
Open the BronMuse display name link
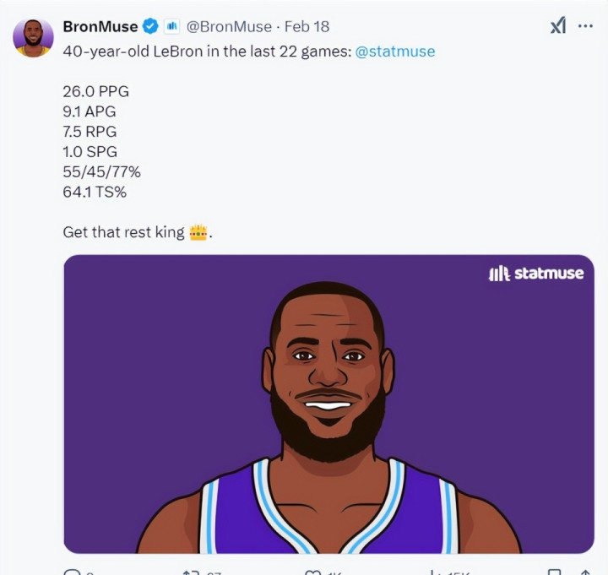[100, 27]
